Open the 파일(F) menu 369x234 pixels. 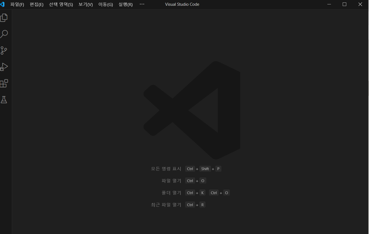click(x=17, y=4)
